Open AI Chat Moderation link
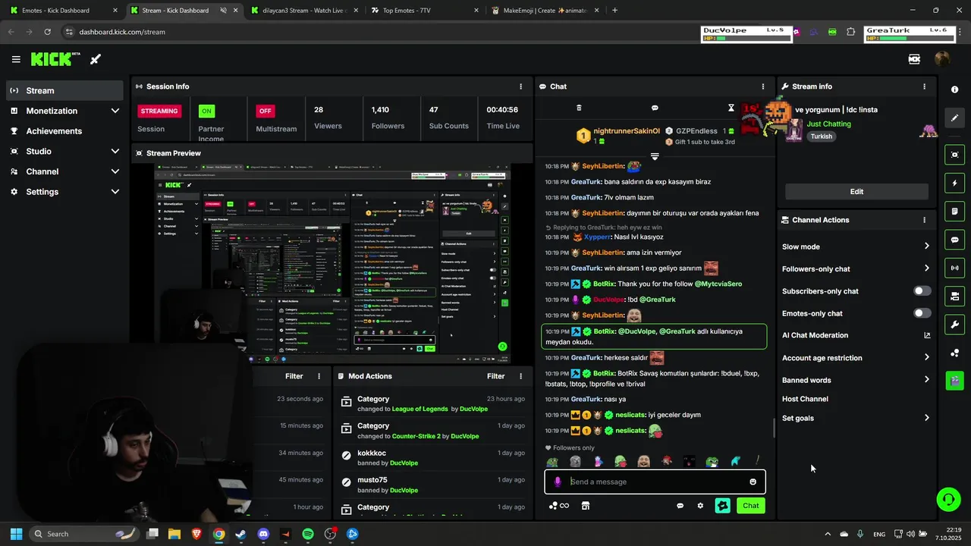The width and height of the screenshot is (971, 546). click(856, 335)
